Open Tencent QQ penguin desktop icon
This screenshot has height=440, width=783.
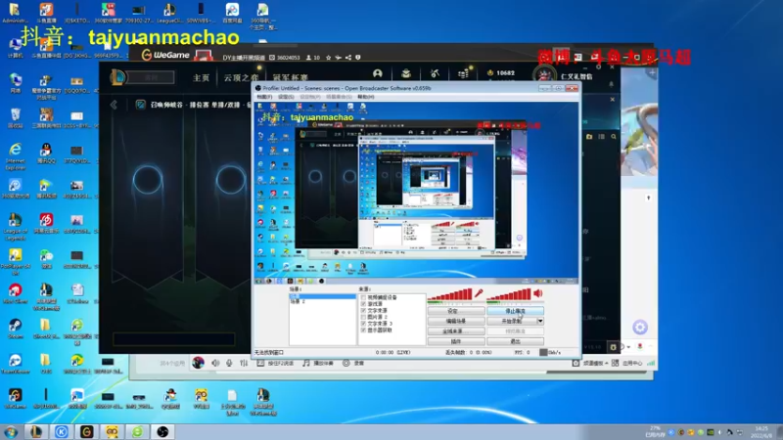(x=46, y=153)
